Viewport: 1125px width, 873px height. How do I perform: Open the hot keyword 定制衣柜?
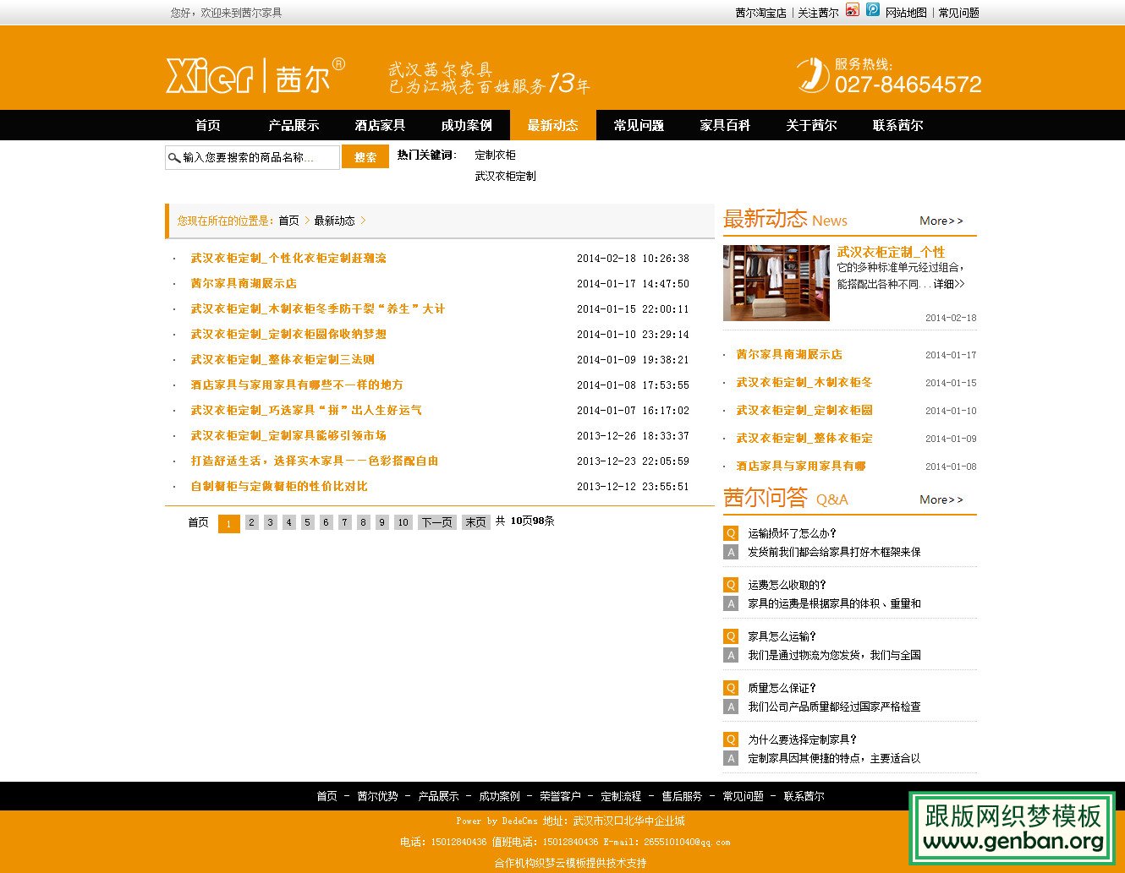(495, 155)
